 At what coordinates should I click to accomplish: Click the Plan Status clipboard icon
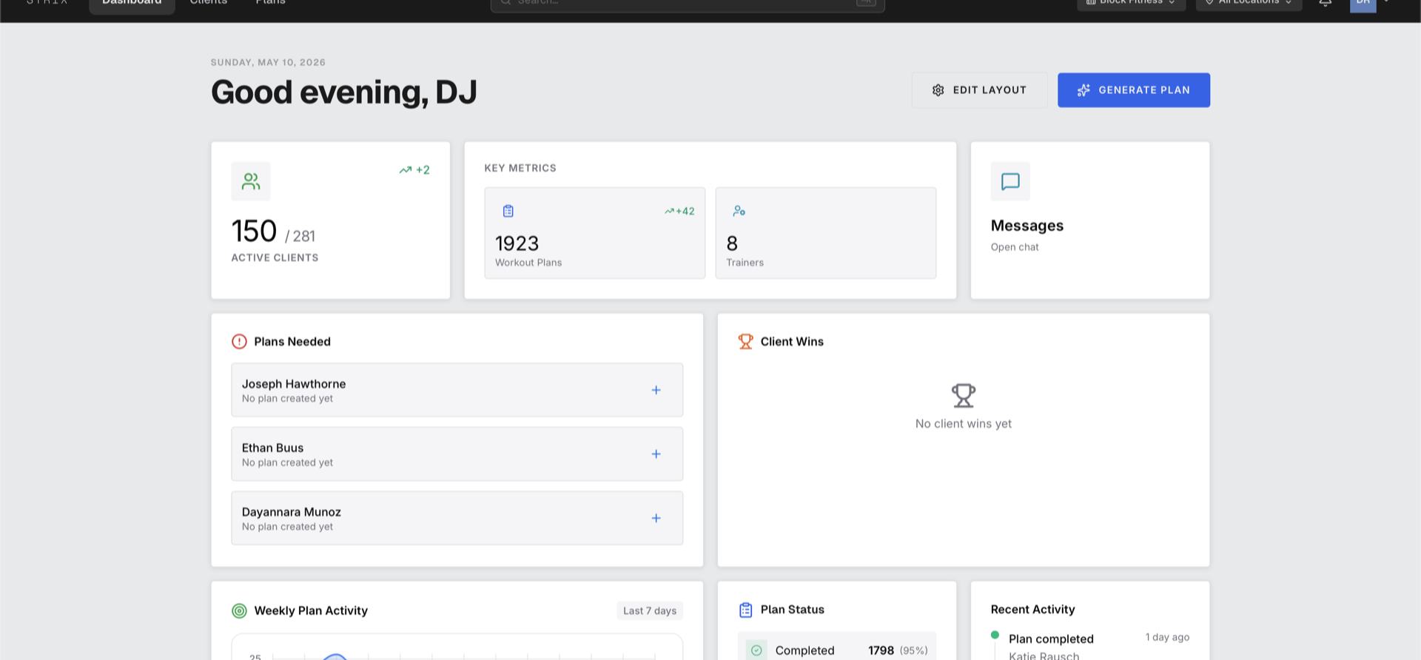point(745,610)
